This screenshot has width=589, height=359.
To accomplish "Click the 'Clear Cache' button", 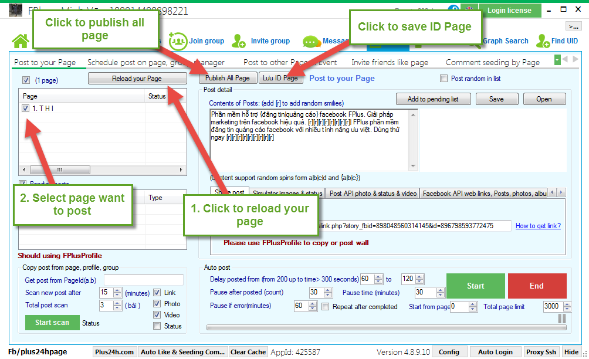I will [248, 352].
